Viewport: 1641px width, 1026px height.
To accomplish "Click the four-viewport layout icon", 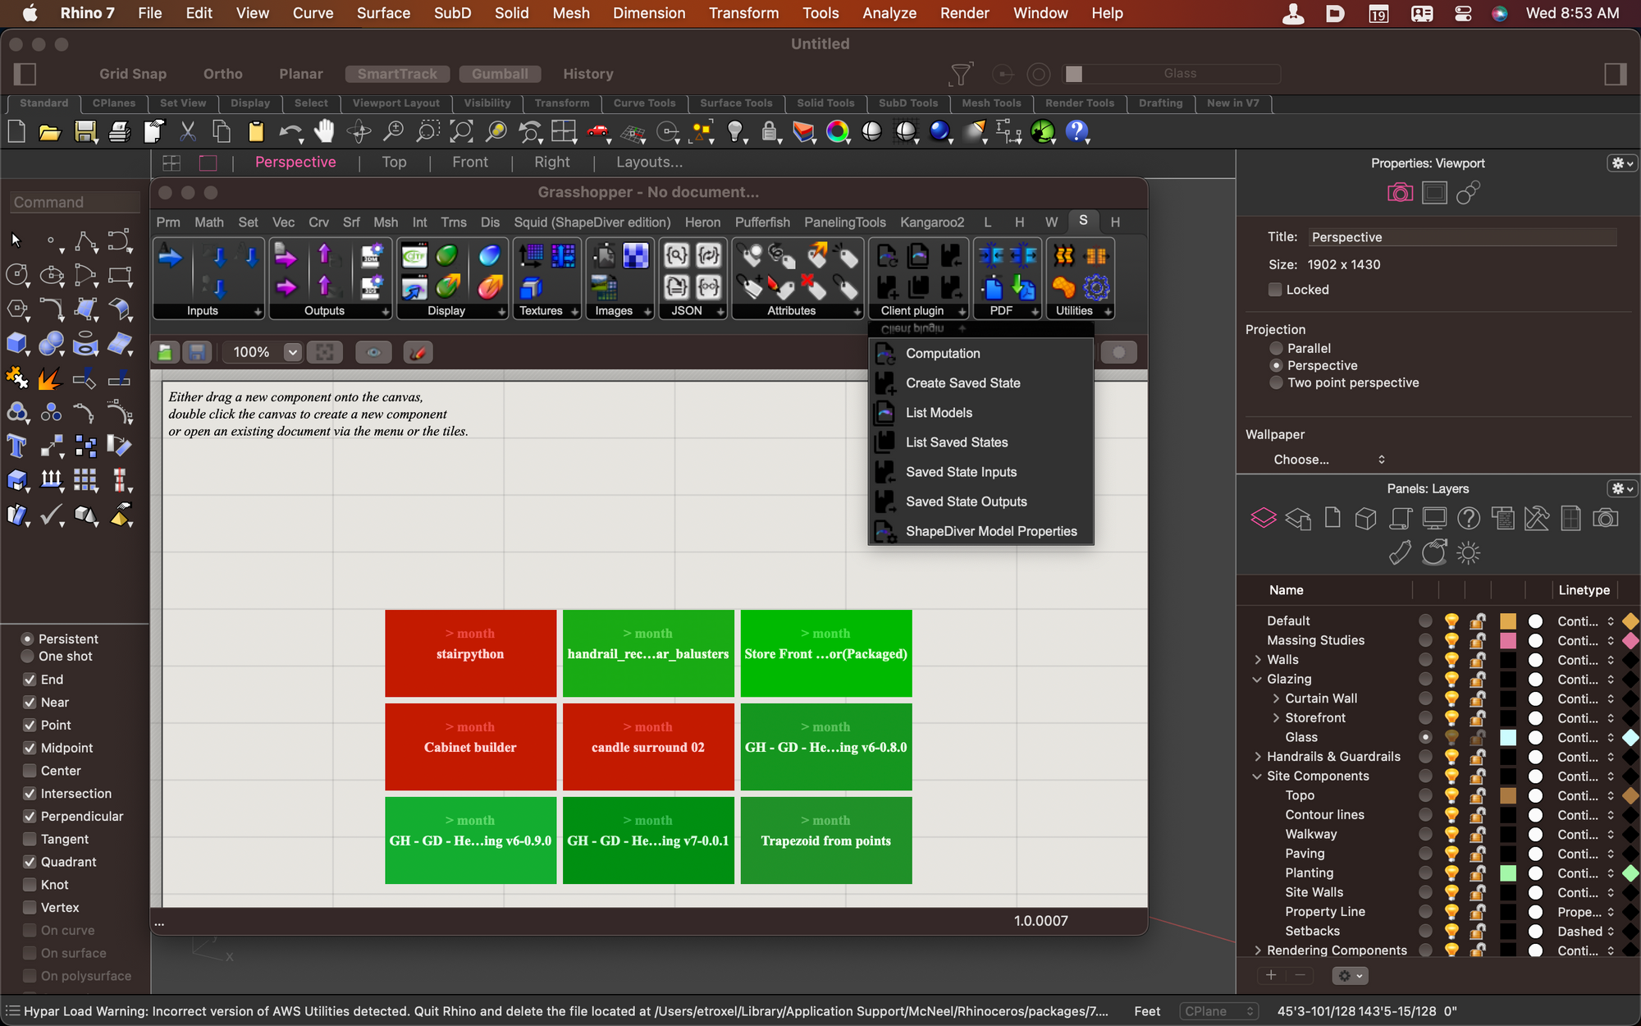I will (x=171, y=163).
